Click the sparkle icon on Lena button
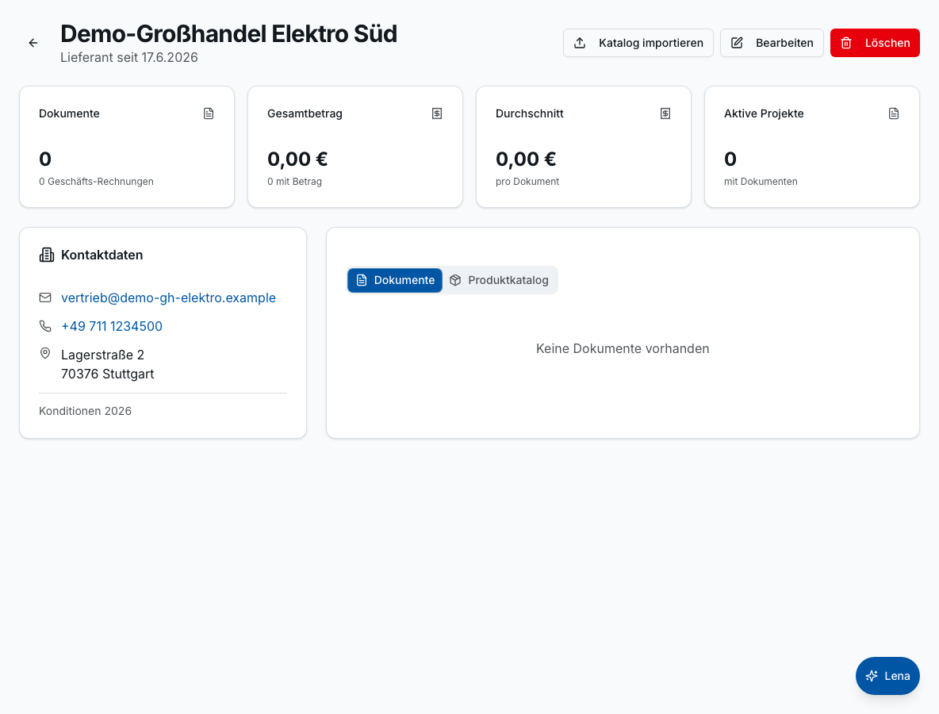The width and height of the screenshot is (939, 714). [x=872, y=676]
